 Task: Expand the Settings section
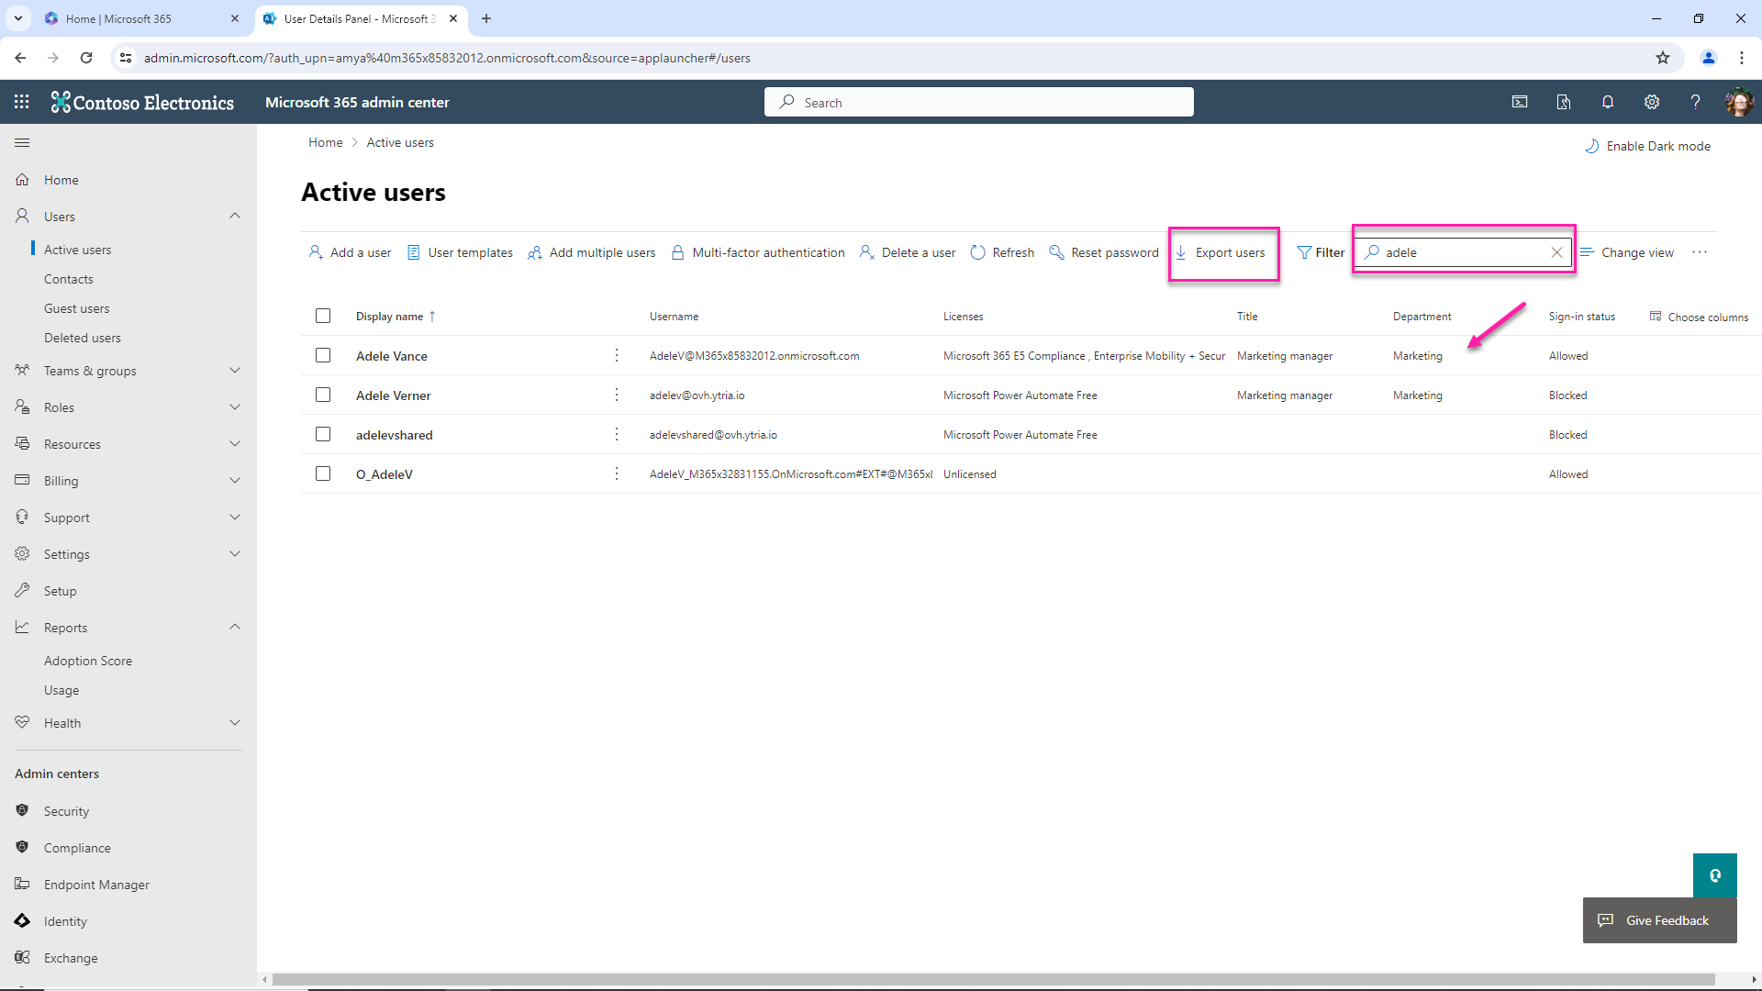pyautogui.click(x=235, y=554)
